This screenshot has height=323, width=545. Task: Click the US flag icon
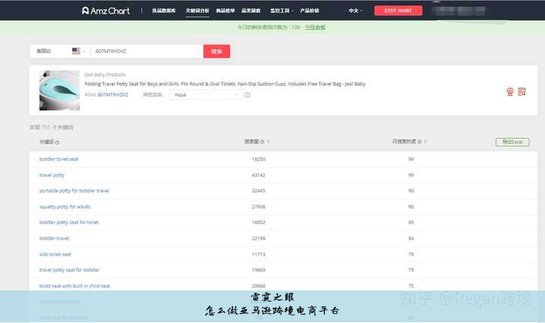[76, 51]
